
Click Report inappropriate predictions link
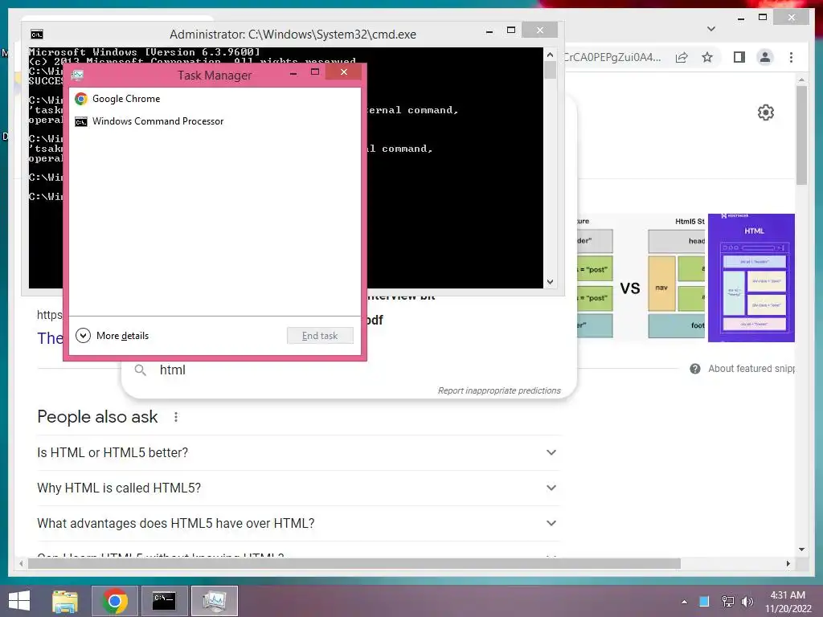click(499, 390)
